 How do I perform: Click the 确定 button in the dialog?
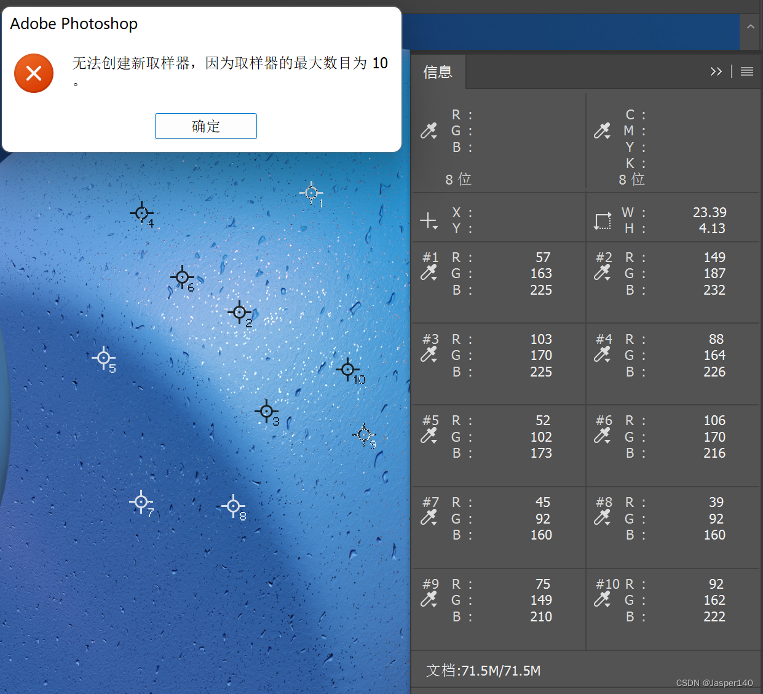206,126
